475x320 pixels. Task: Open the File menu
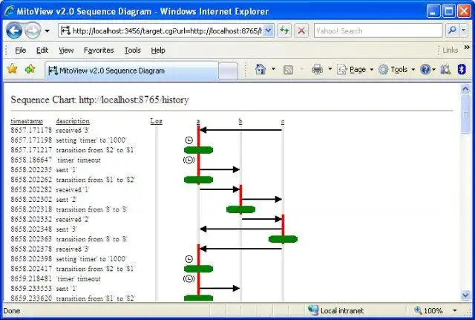click(20, 50)
